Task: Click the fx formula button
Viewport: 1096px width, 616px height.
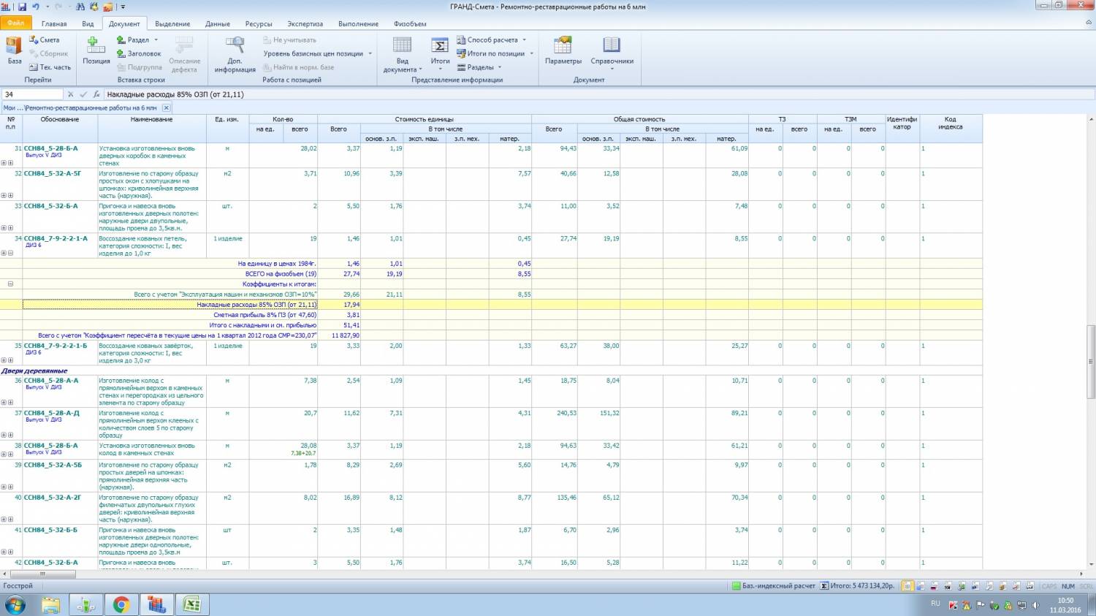Action: 96,94
